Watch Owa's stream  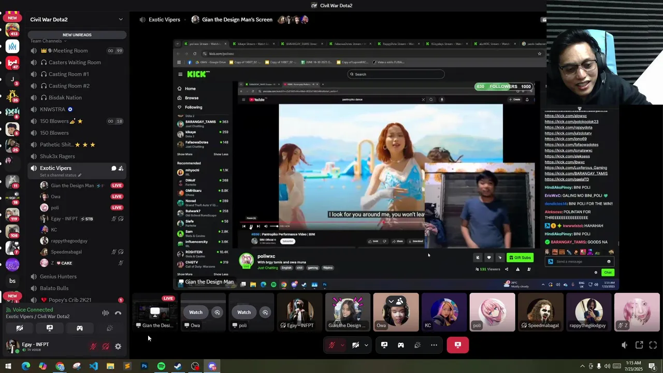pos(196,312)
